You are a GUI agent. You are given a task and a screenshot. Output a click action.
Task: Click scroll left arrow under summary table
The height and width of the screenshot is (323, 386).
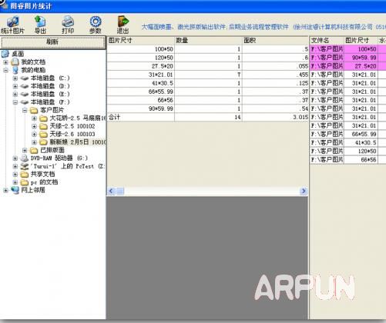coord(111,191)
